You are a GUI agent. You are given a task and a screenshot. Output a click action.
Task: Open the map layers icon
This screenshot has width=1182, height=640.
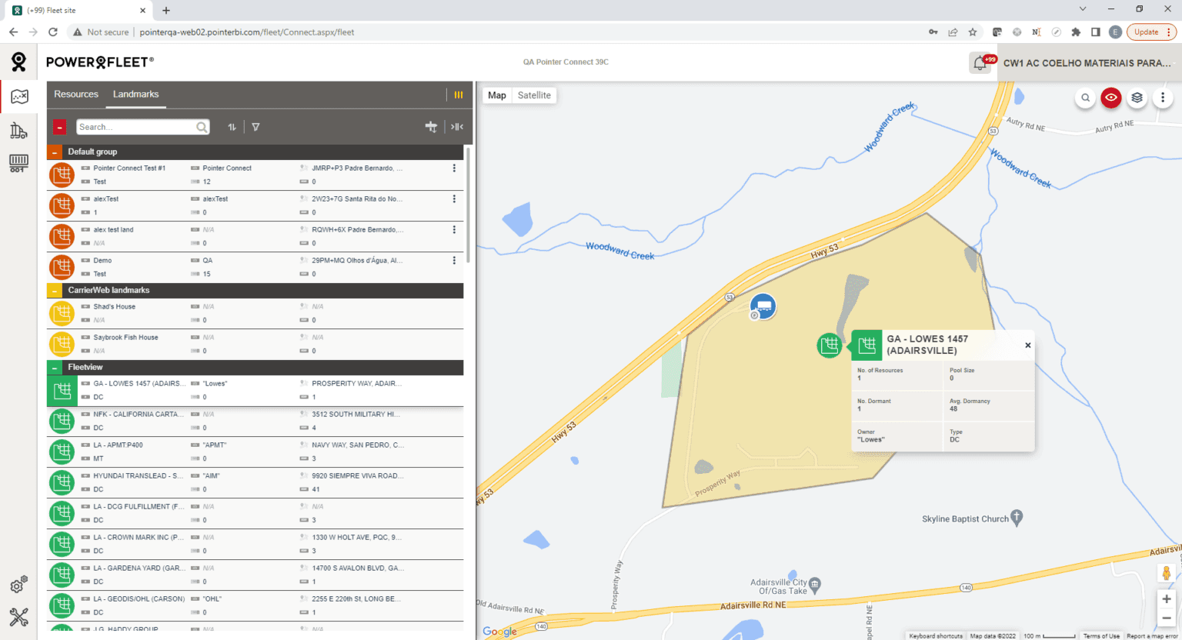click(x=1137, y=98)
